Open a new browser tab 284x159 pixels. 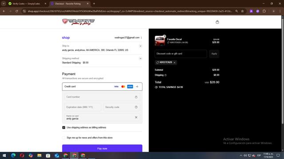click(x=94, y=4)
